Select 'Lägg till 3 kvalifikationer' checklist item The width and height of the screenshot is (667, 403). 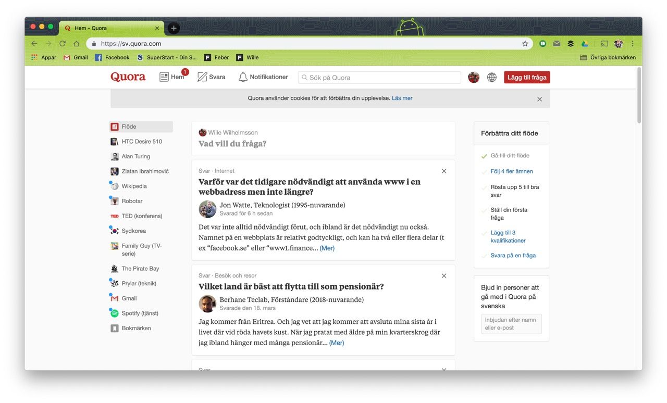(508, 237)
